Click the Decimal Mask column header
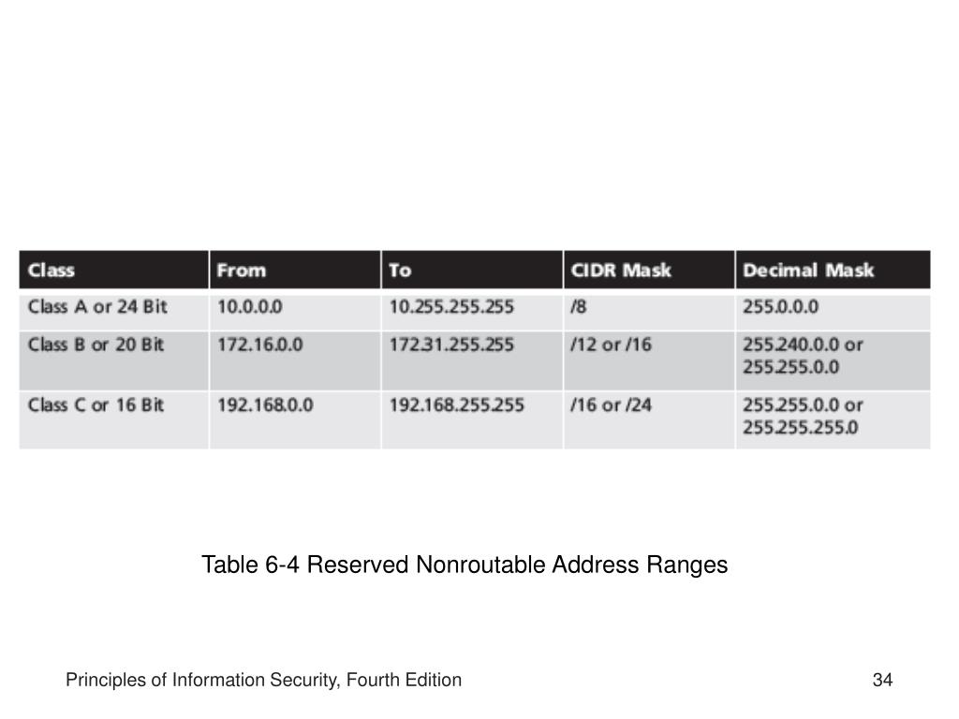This screenshot has width=959, height=719. pyautogui.click(x=833, y=270)
